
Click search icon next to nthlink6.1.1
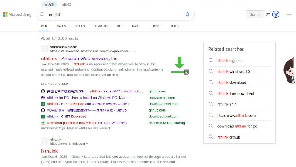tap(211, 104)
